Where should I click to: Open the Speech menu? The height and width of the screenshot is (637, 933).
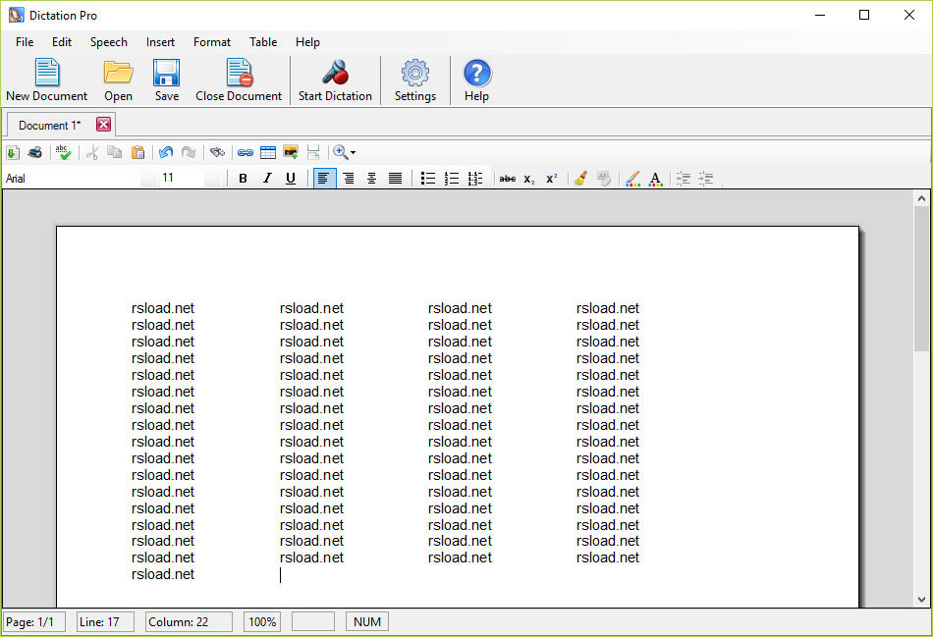tap(108, 42)
